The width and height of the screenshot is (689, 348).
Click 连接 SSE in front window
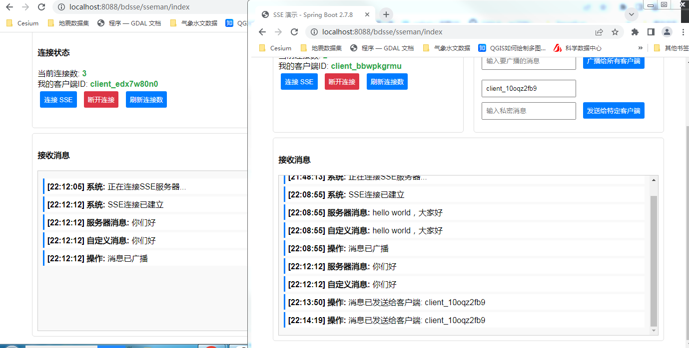click(299, 82)
